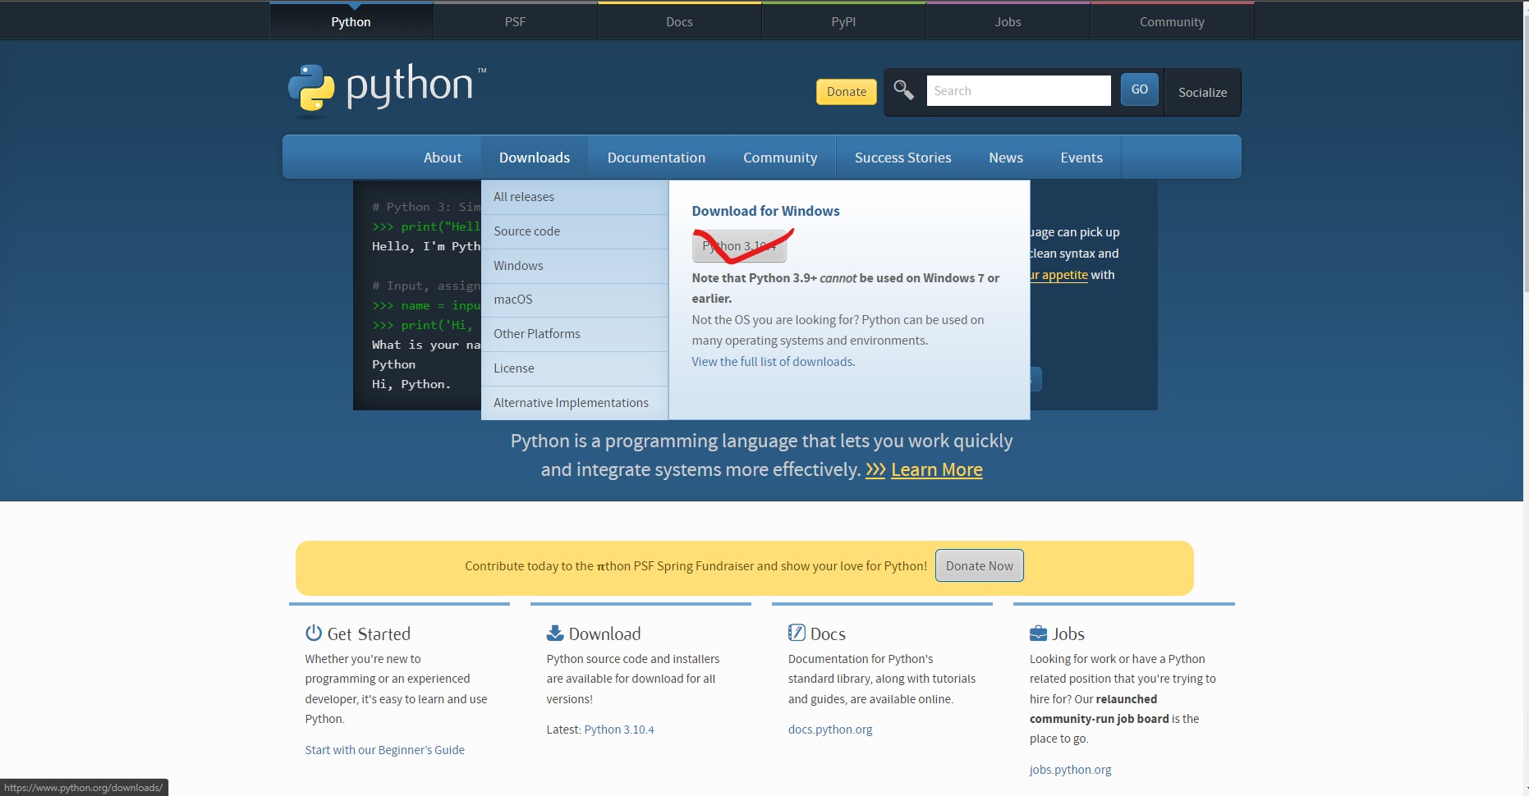Click the GO search button
This screenshot has width=1529, height=796.
point(1140,89)
